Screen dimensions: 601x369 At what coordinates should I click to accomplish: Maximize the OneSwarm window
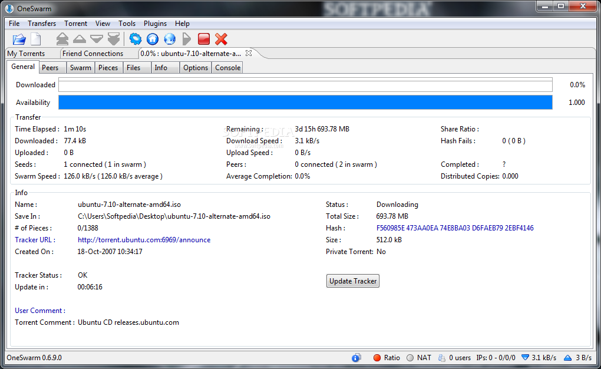point(561,6)
